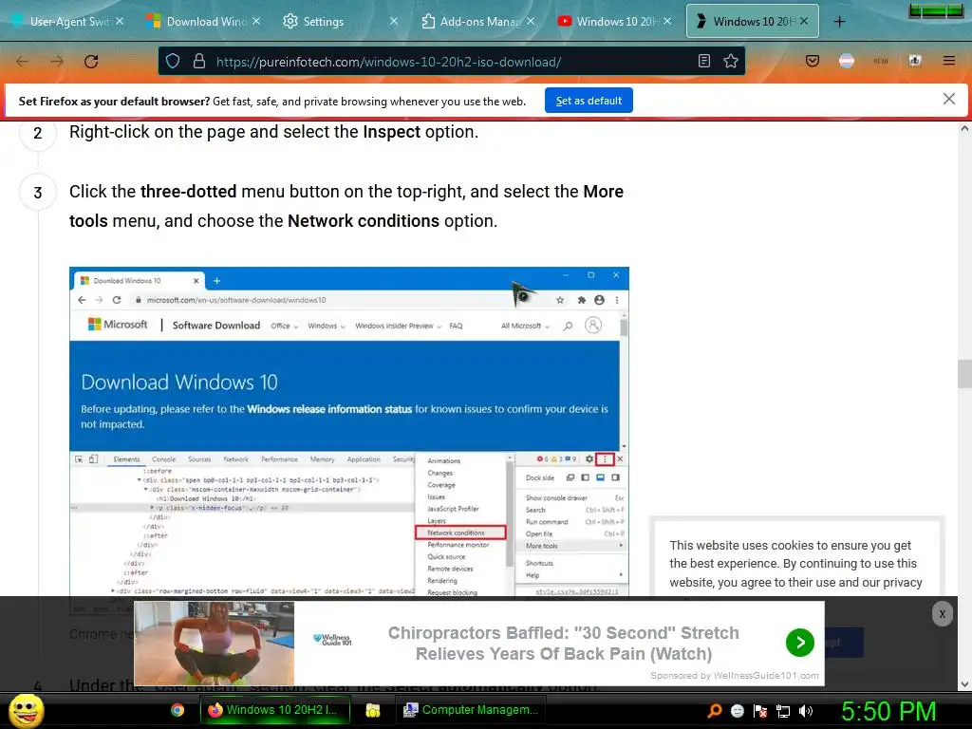Screen dimensions: 972x729
Task: Close the User-Agent Switcher tab
Action: pyautogui.click(x=120, y=21)
